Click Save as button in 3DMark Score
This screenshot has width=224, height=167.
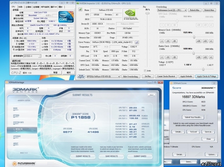click(208, 132)
